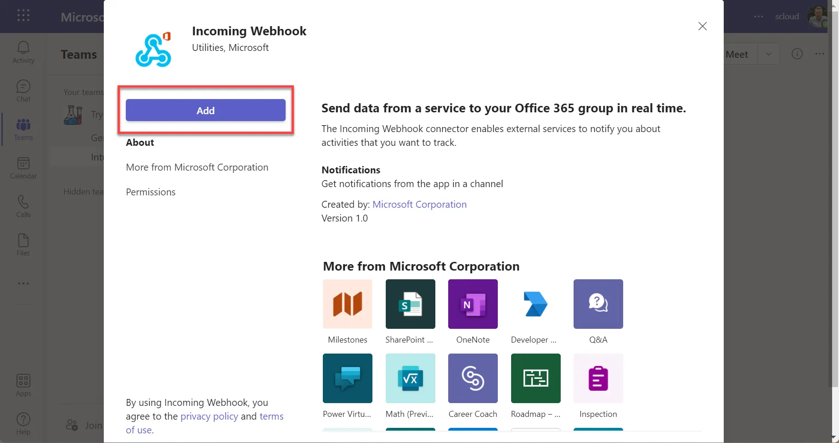Screen dimensions: 839x443
Task: Open the app launcher waffle menu
Action: (23, 16)
